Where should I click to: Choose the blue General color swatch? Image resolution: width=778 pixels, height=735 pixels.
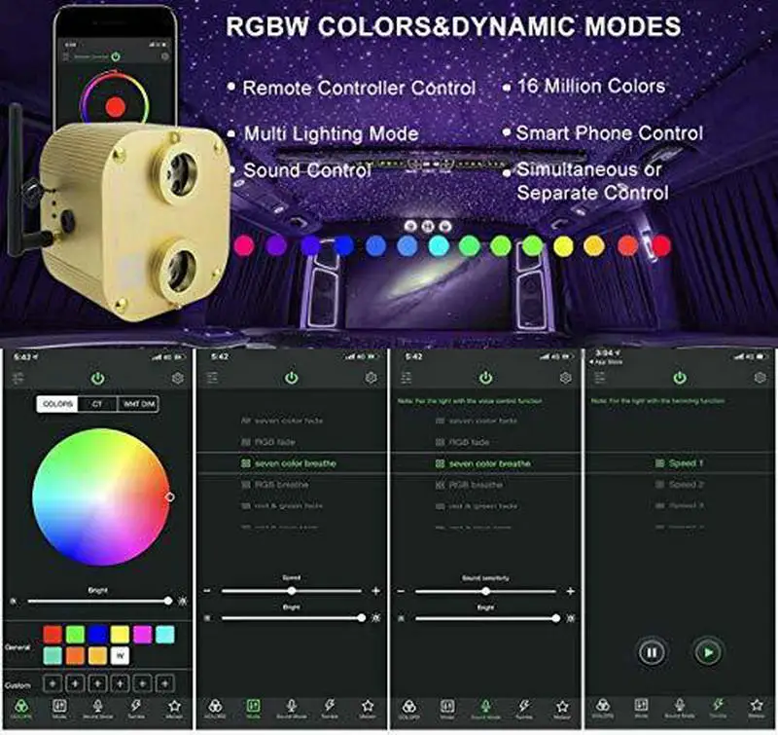pos(98,634)
